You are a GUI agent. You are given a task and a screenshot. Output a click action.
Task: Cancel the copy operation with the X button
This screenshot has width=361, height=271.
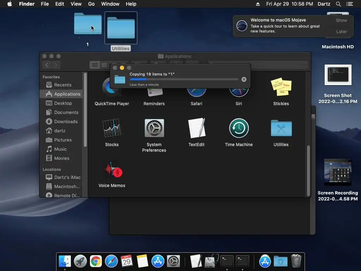[x=244, y=79]
